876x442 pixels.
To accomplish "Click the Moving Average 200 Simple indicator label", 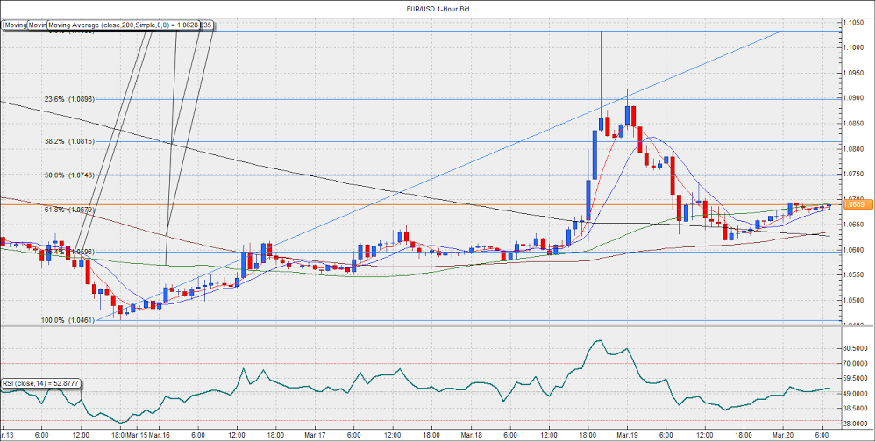I will pyautogui.click(x=123, y=25).
